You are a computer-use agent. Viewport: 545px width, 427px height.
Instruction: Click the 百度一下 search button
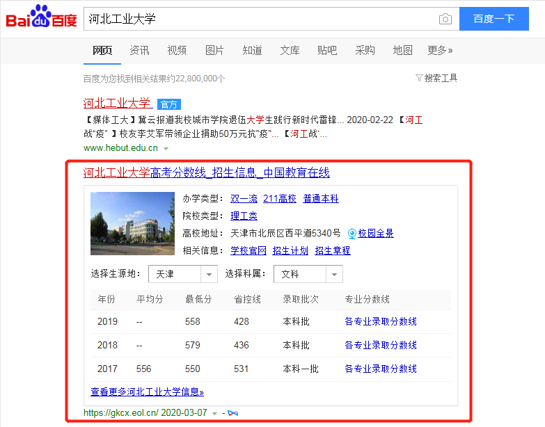(x=494, y=19)
